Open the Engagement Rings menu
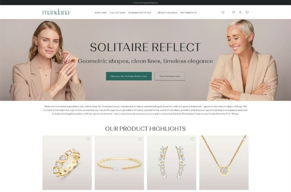 pos(140,13)
